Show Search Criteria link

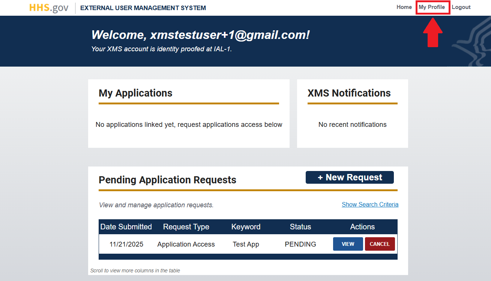370,204
